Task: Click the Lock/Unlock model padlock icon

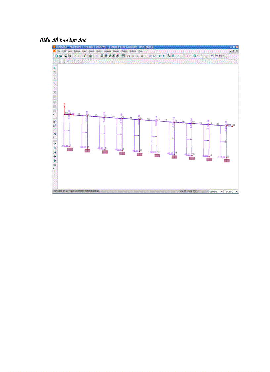Action: [91, 56]
